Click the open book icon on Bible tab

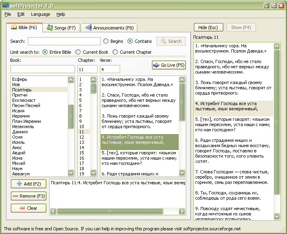(x=14, y=27)
